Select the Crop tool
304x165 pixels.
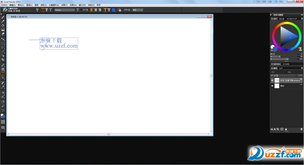[3, 60]
